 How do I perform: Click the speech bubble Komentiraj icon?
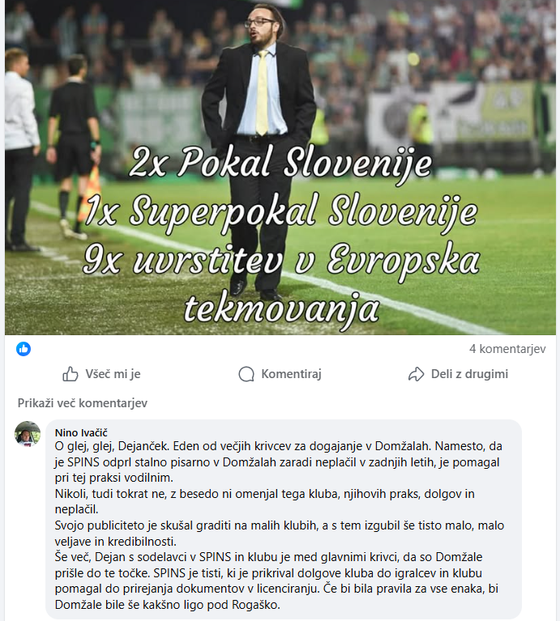(x=246, y=374)
